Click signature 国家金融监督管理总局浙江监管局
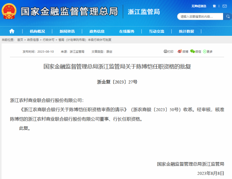Screen dimensions: 232x179 point(191,164)
